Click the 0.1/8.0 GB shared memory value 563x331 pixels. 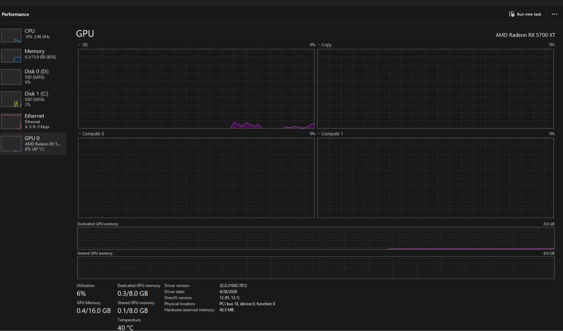pyautogui.click(x=132, y=311)
